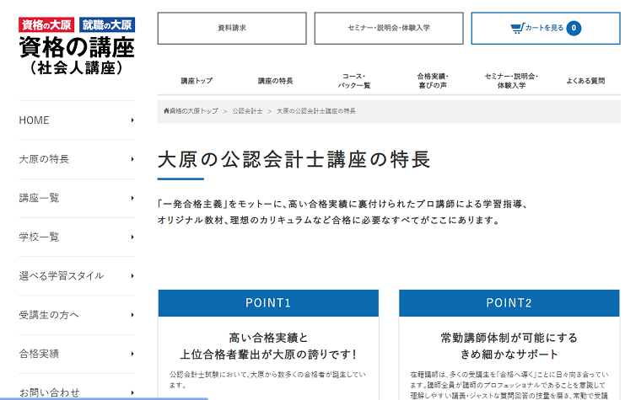Click 常勤講師体制が可能にする heading
This screenshot has height=400, width=625.
[x=509, y=346]
